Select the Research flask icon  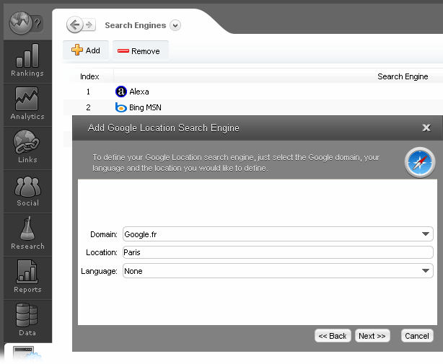(27, 234)
